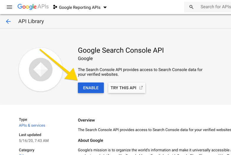Select the Google Reporting APIs project name
Screen dimensions: 231x155
[x=80, y=7]
